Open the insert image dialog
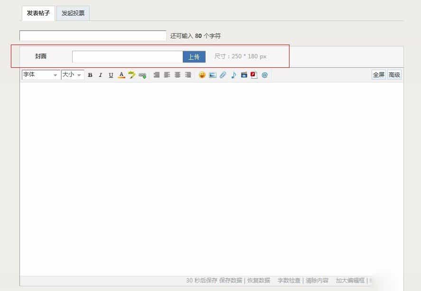This screenshot has width=421, height=291. [x=213, y=74]
